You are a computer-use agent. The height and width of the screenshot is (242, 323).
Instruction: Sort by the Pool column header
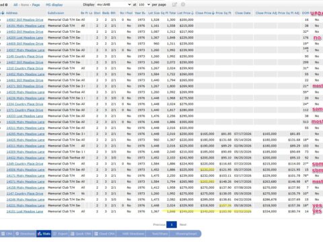pos(129,13)
